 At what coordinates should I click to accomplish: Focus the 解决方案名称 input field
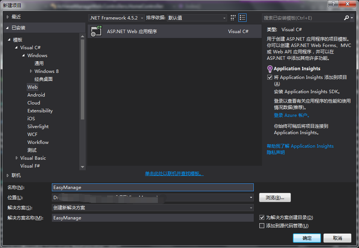pyautogui.click(x=153, y=218)
